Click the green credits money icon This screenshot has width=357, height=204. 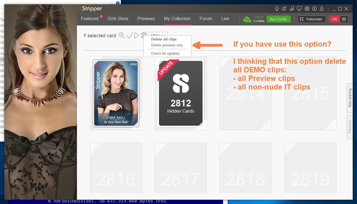247,19
